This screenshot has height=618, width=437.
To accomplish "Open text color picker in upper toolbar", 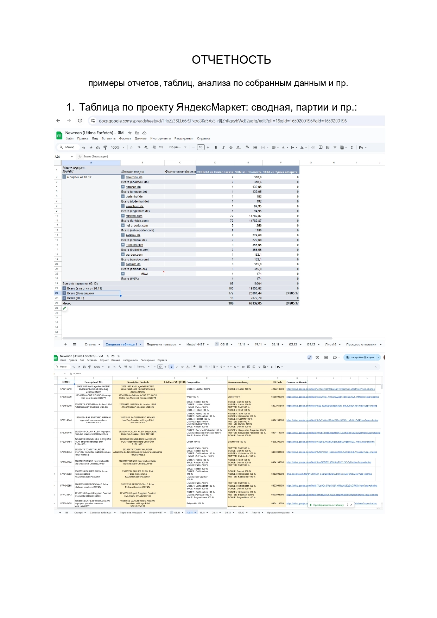I will (238, 148).
